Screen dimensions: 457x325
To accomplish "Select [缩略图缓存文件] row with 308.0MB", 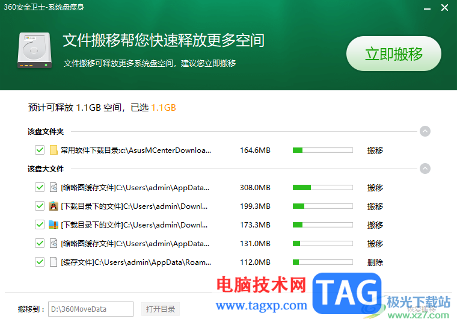I will (x=135, y=188).
